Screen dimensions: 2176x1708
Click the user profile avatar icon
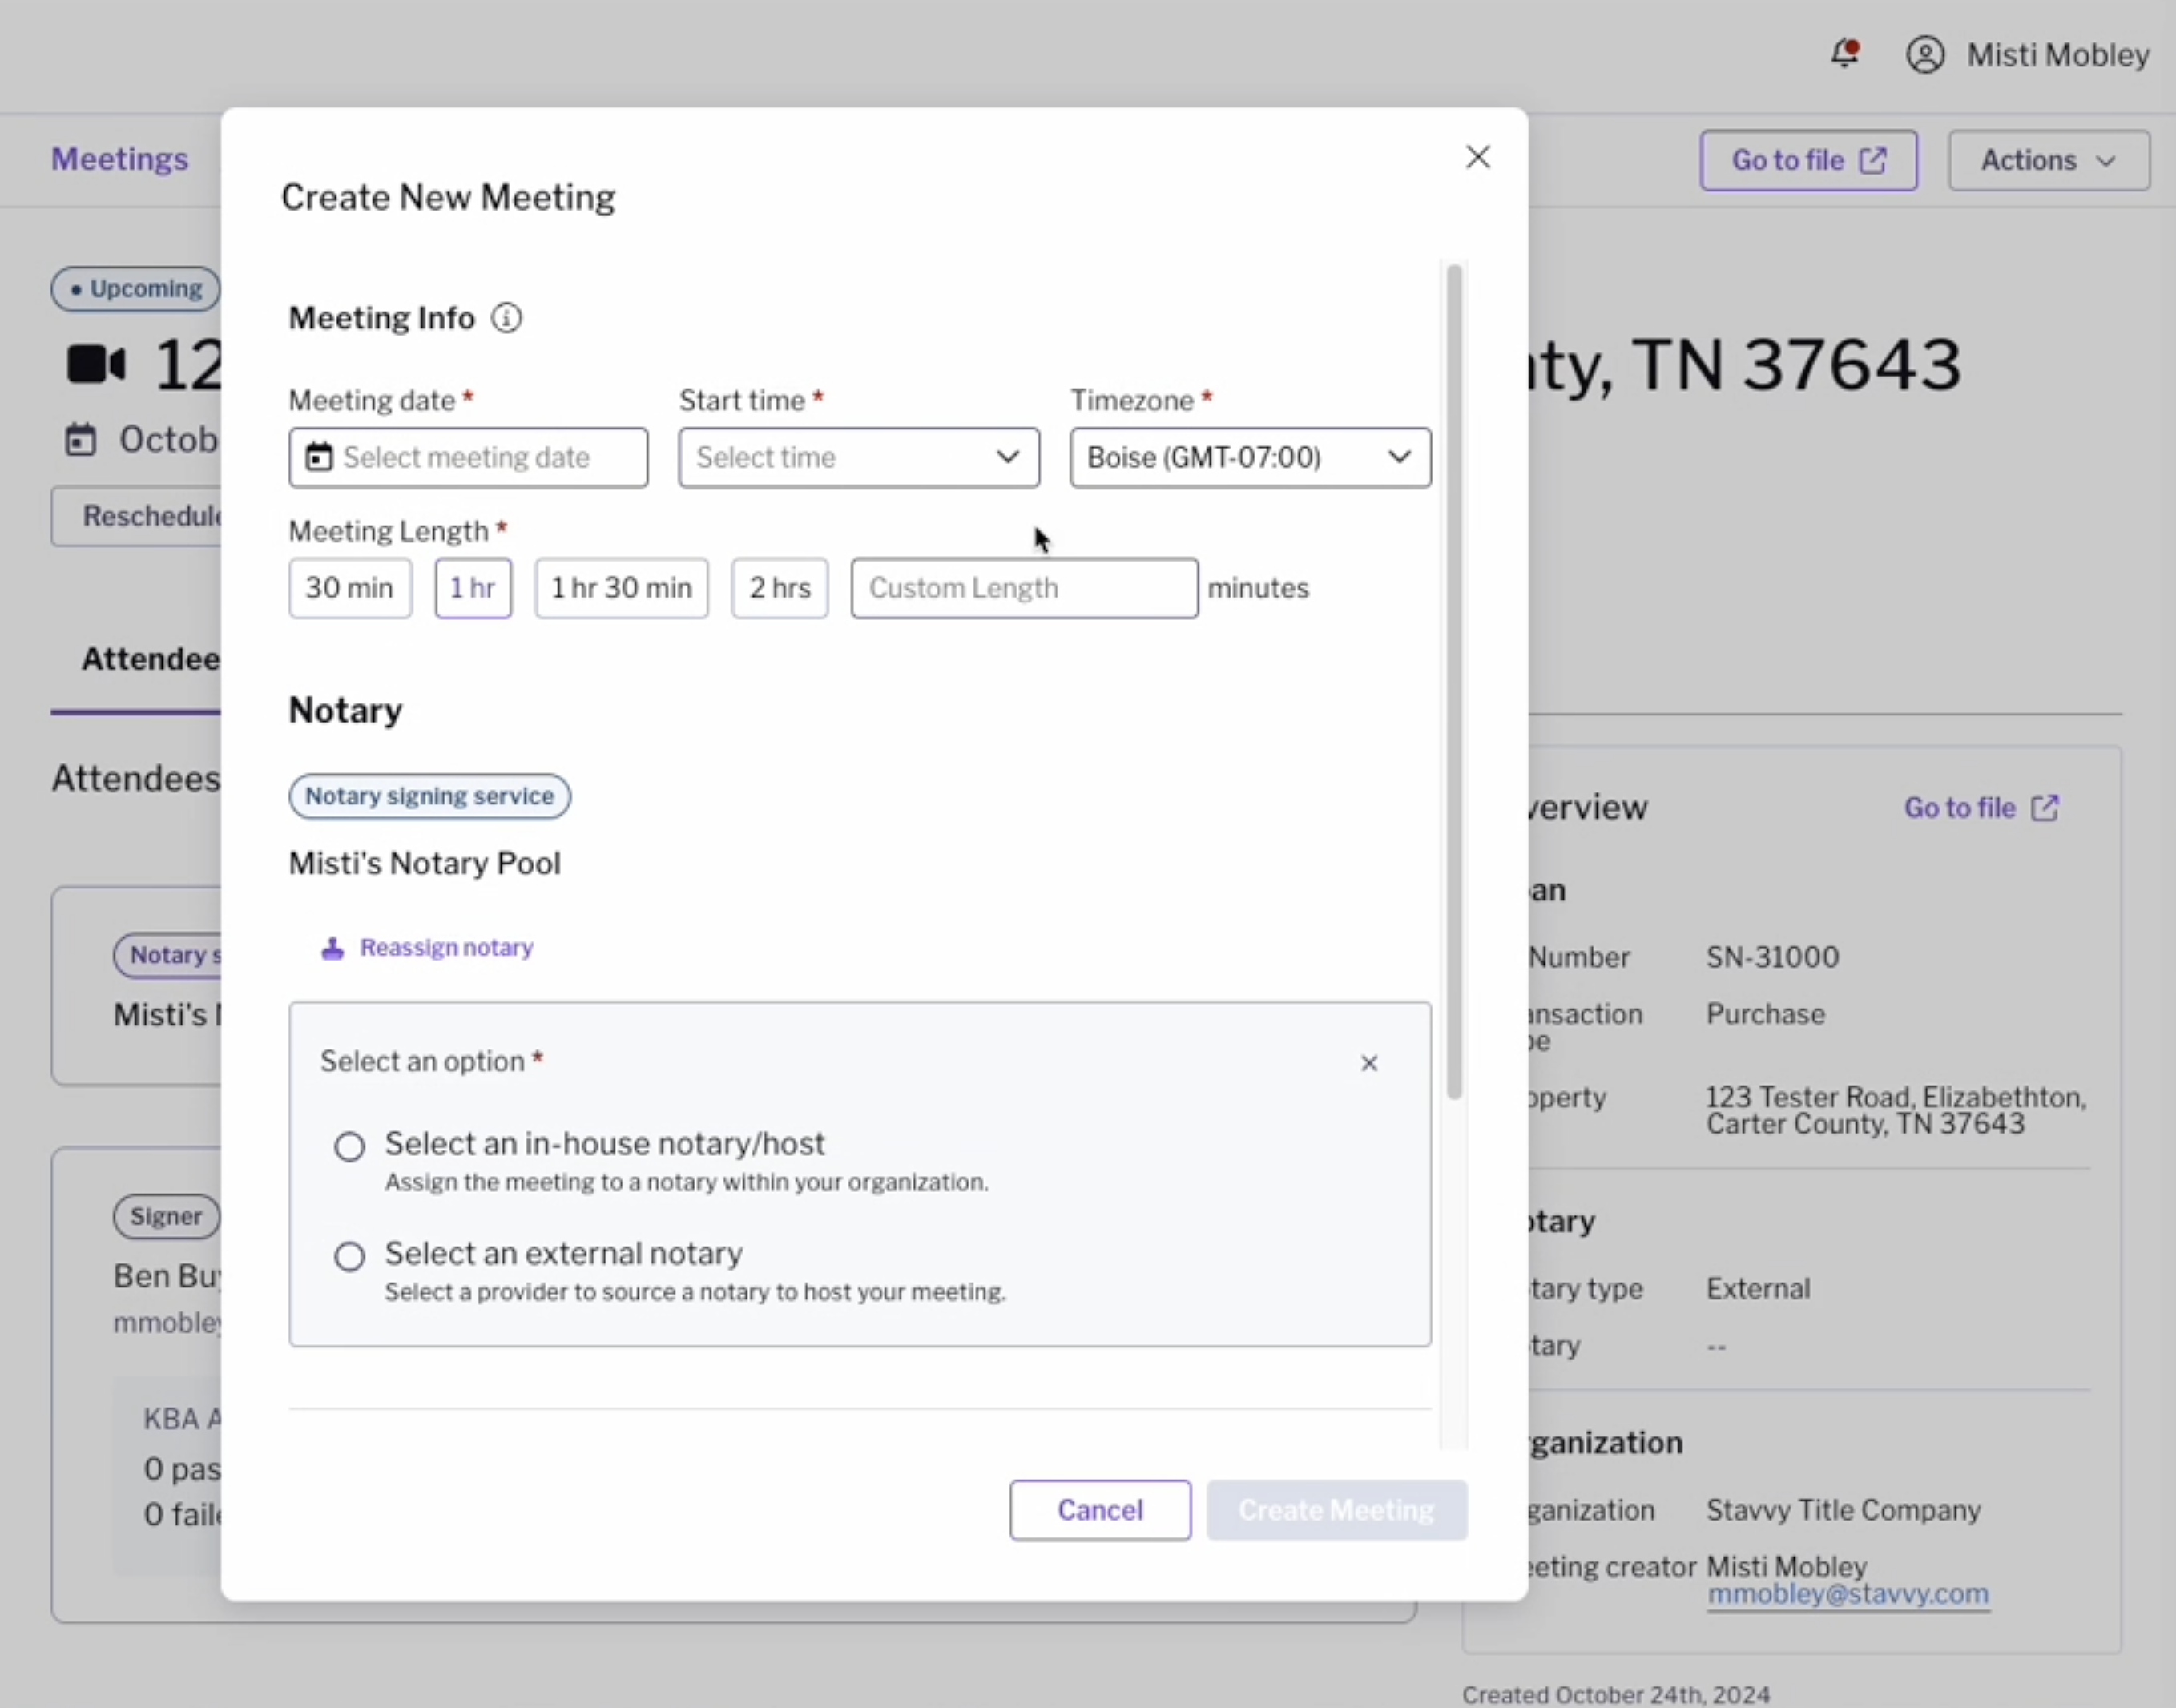[1925, 55]
